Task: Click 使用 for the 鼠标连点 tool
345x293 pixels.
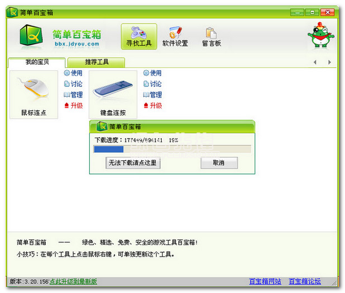Action: (73, 73)
